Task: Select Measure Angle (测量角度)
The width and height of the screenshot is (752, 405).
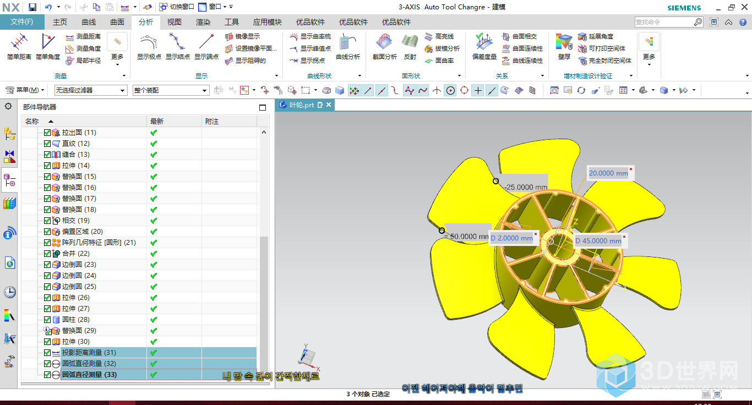Action: (83, 48)
